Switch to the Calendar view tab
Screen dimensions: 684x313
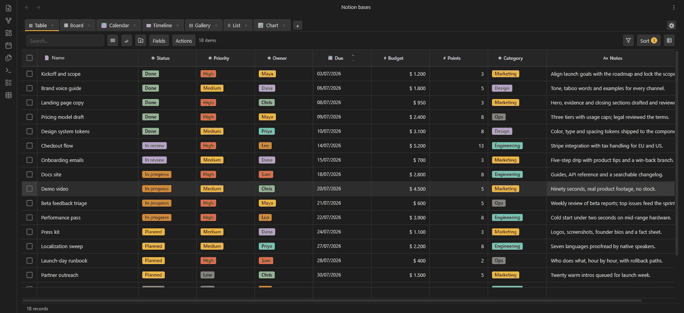[119, 26]
